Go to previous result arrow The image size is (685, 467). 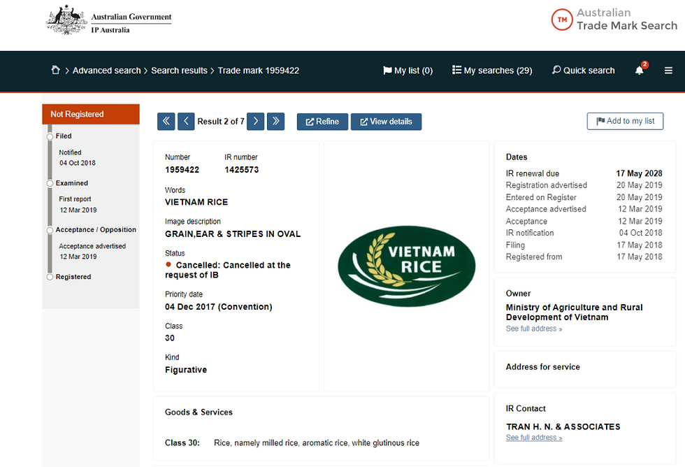[x=186, y=121]
